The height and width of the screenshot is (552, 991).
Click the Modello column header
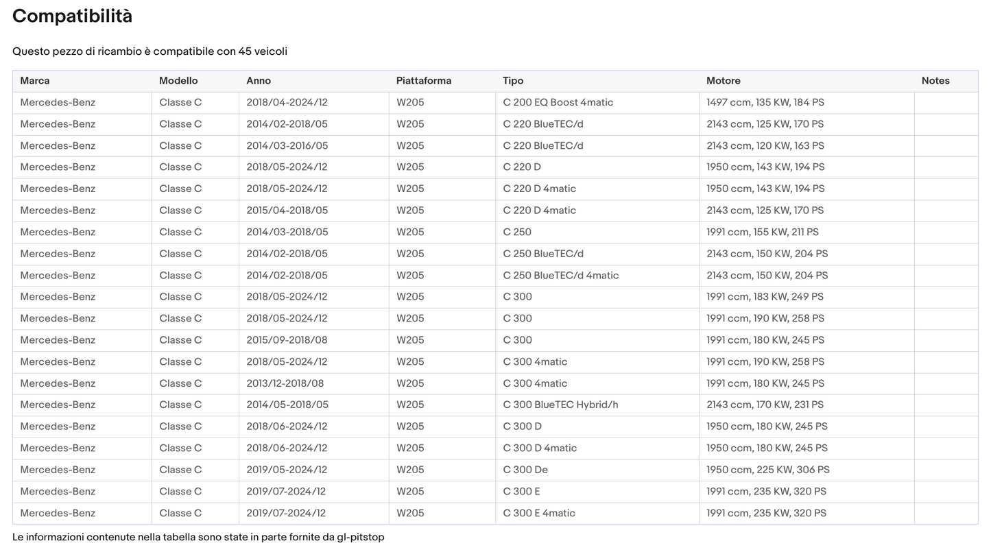178,81
